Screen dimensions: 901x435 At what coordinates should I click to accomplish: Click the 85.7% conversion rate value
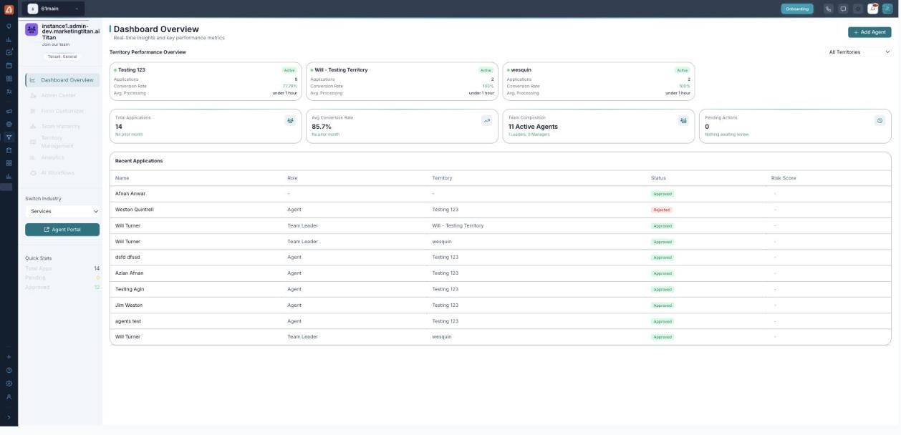point(322,127)
